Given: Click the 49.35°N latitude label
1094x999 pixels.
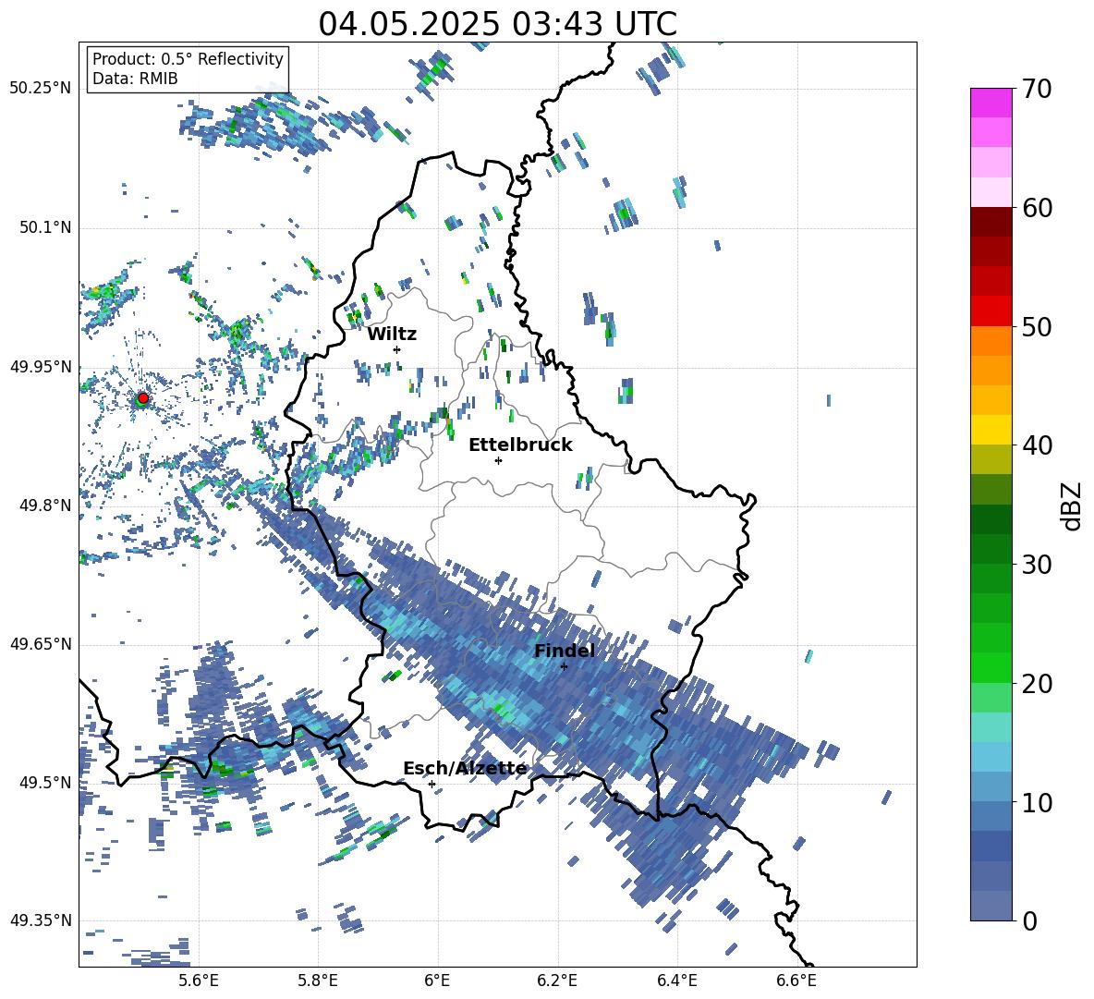Looking at the screenshot, I should click(41, 920).
